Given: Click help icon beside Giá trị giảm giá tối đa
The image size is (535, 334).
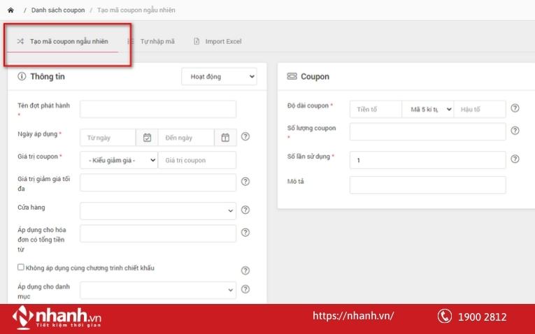Looking at the screenshot, I should point(245,182).
